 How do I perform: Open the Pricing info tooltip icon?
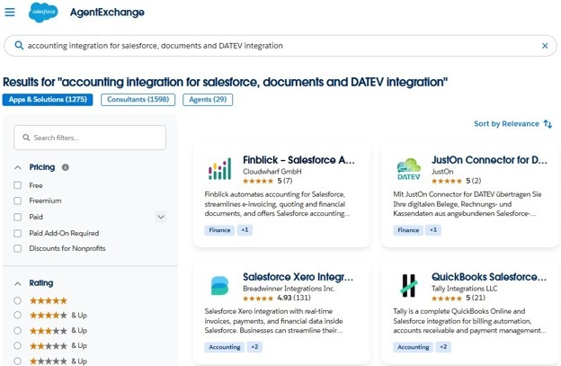point(65,167)
